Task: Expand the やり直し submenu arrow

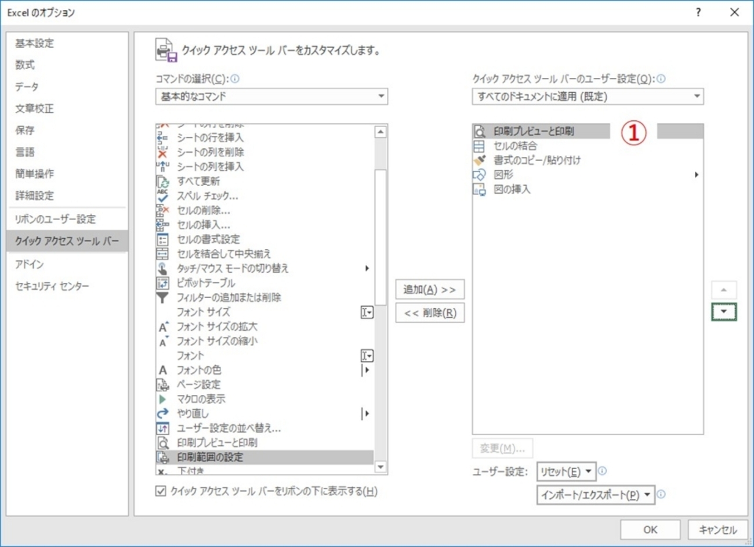Action: tap(366, 413)
